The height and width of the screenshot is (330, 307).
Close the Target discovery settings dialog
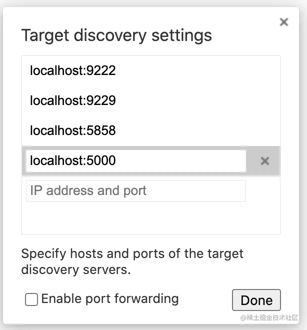[x=284, y=22]
